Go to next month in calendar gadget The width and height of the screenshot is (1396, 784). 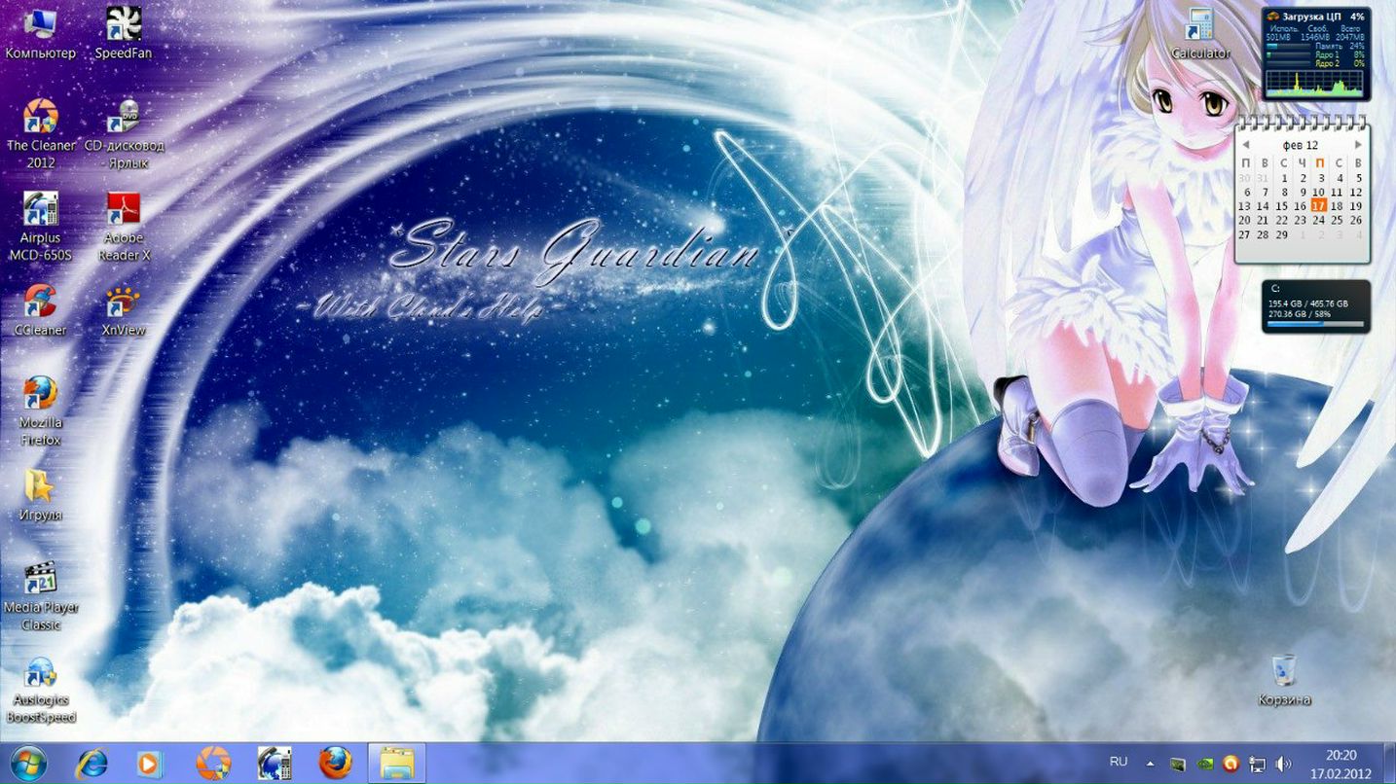click(1358, 145)
